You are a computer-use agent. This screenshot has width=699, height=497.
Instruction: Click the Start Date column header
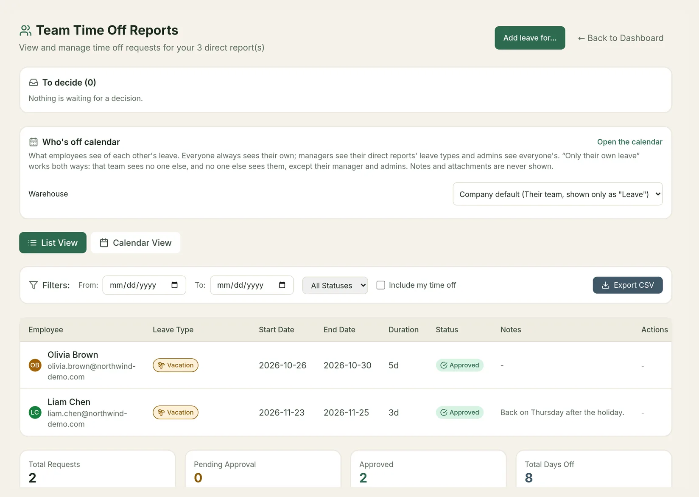coord(277,330)
